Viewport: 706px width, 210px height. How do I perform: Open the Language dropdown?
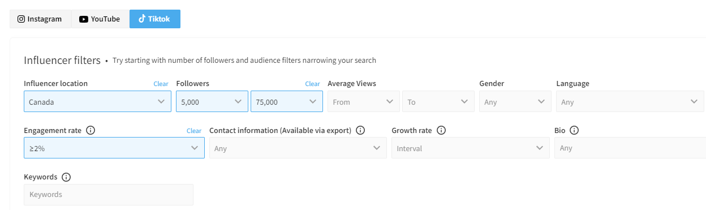630,101
